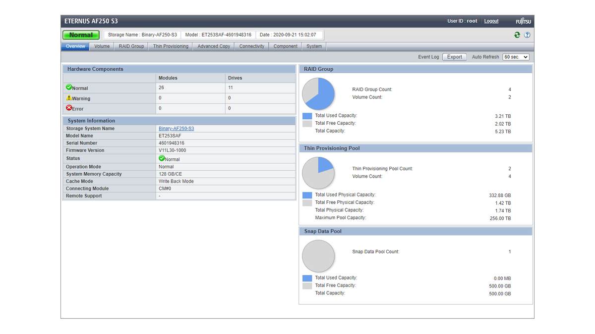Click the Thin Provisioning Pool pie chart
This screenshot has height=334, width=595.
(318, 172)
